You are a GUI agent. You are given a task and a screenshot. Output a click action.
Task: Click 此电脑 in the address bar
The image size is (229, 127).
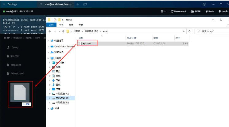[77, 31]
